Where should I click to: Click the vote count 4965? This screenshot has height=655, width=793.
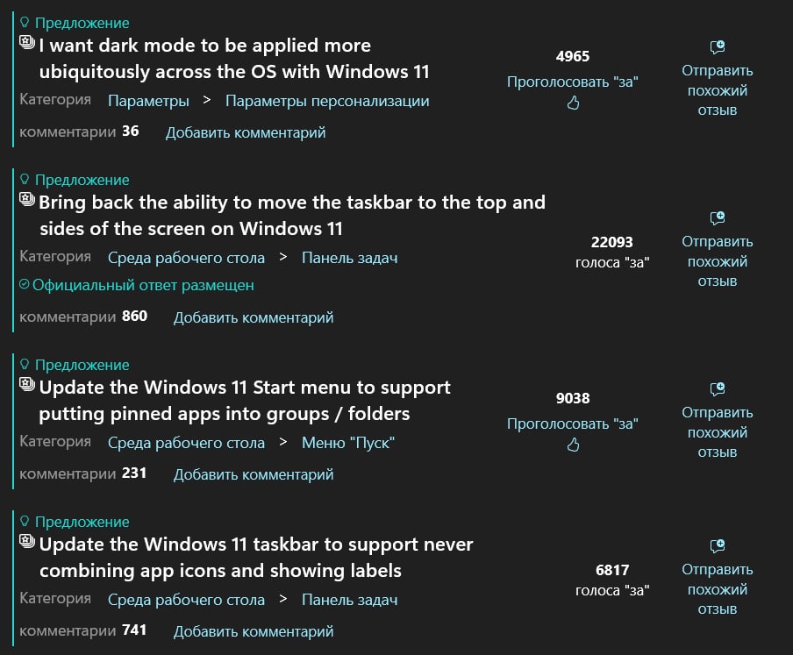573,56
